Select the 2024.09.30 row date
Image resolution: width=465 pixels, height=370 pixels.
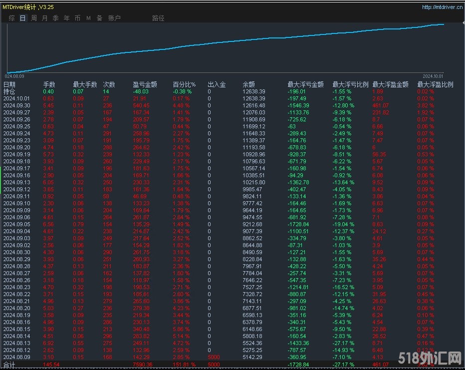pyautogui.click(x=16, y=105)
